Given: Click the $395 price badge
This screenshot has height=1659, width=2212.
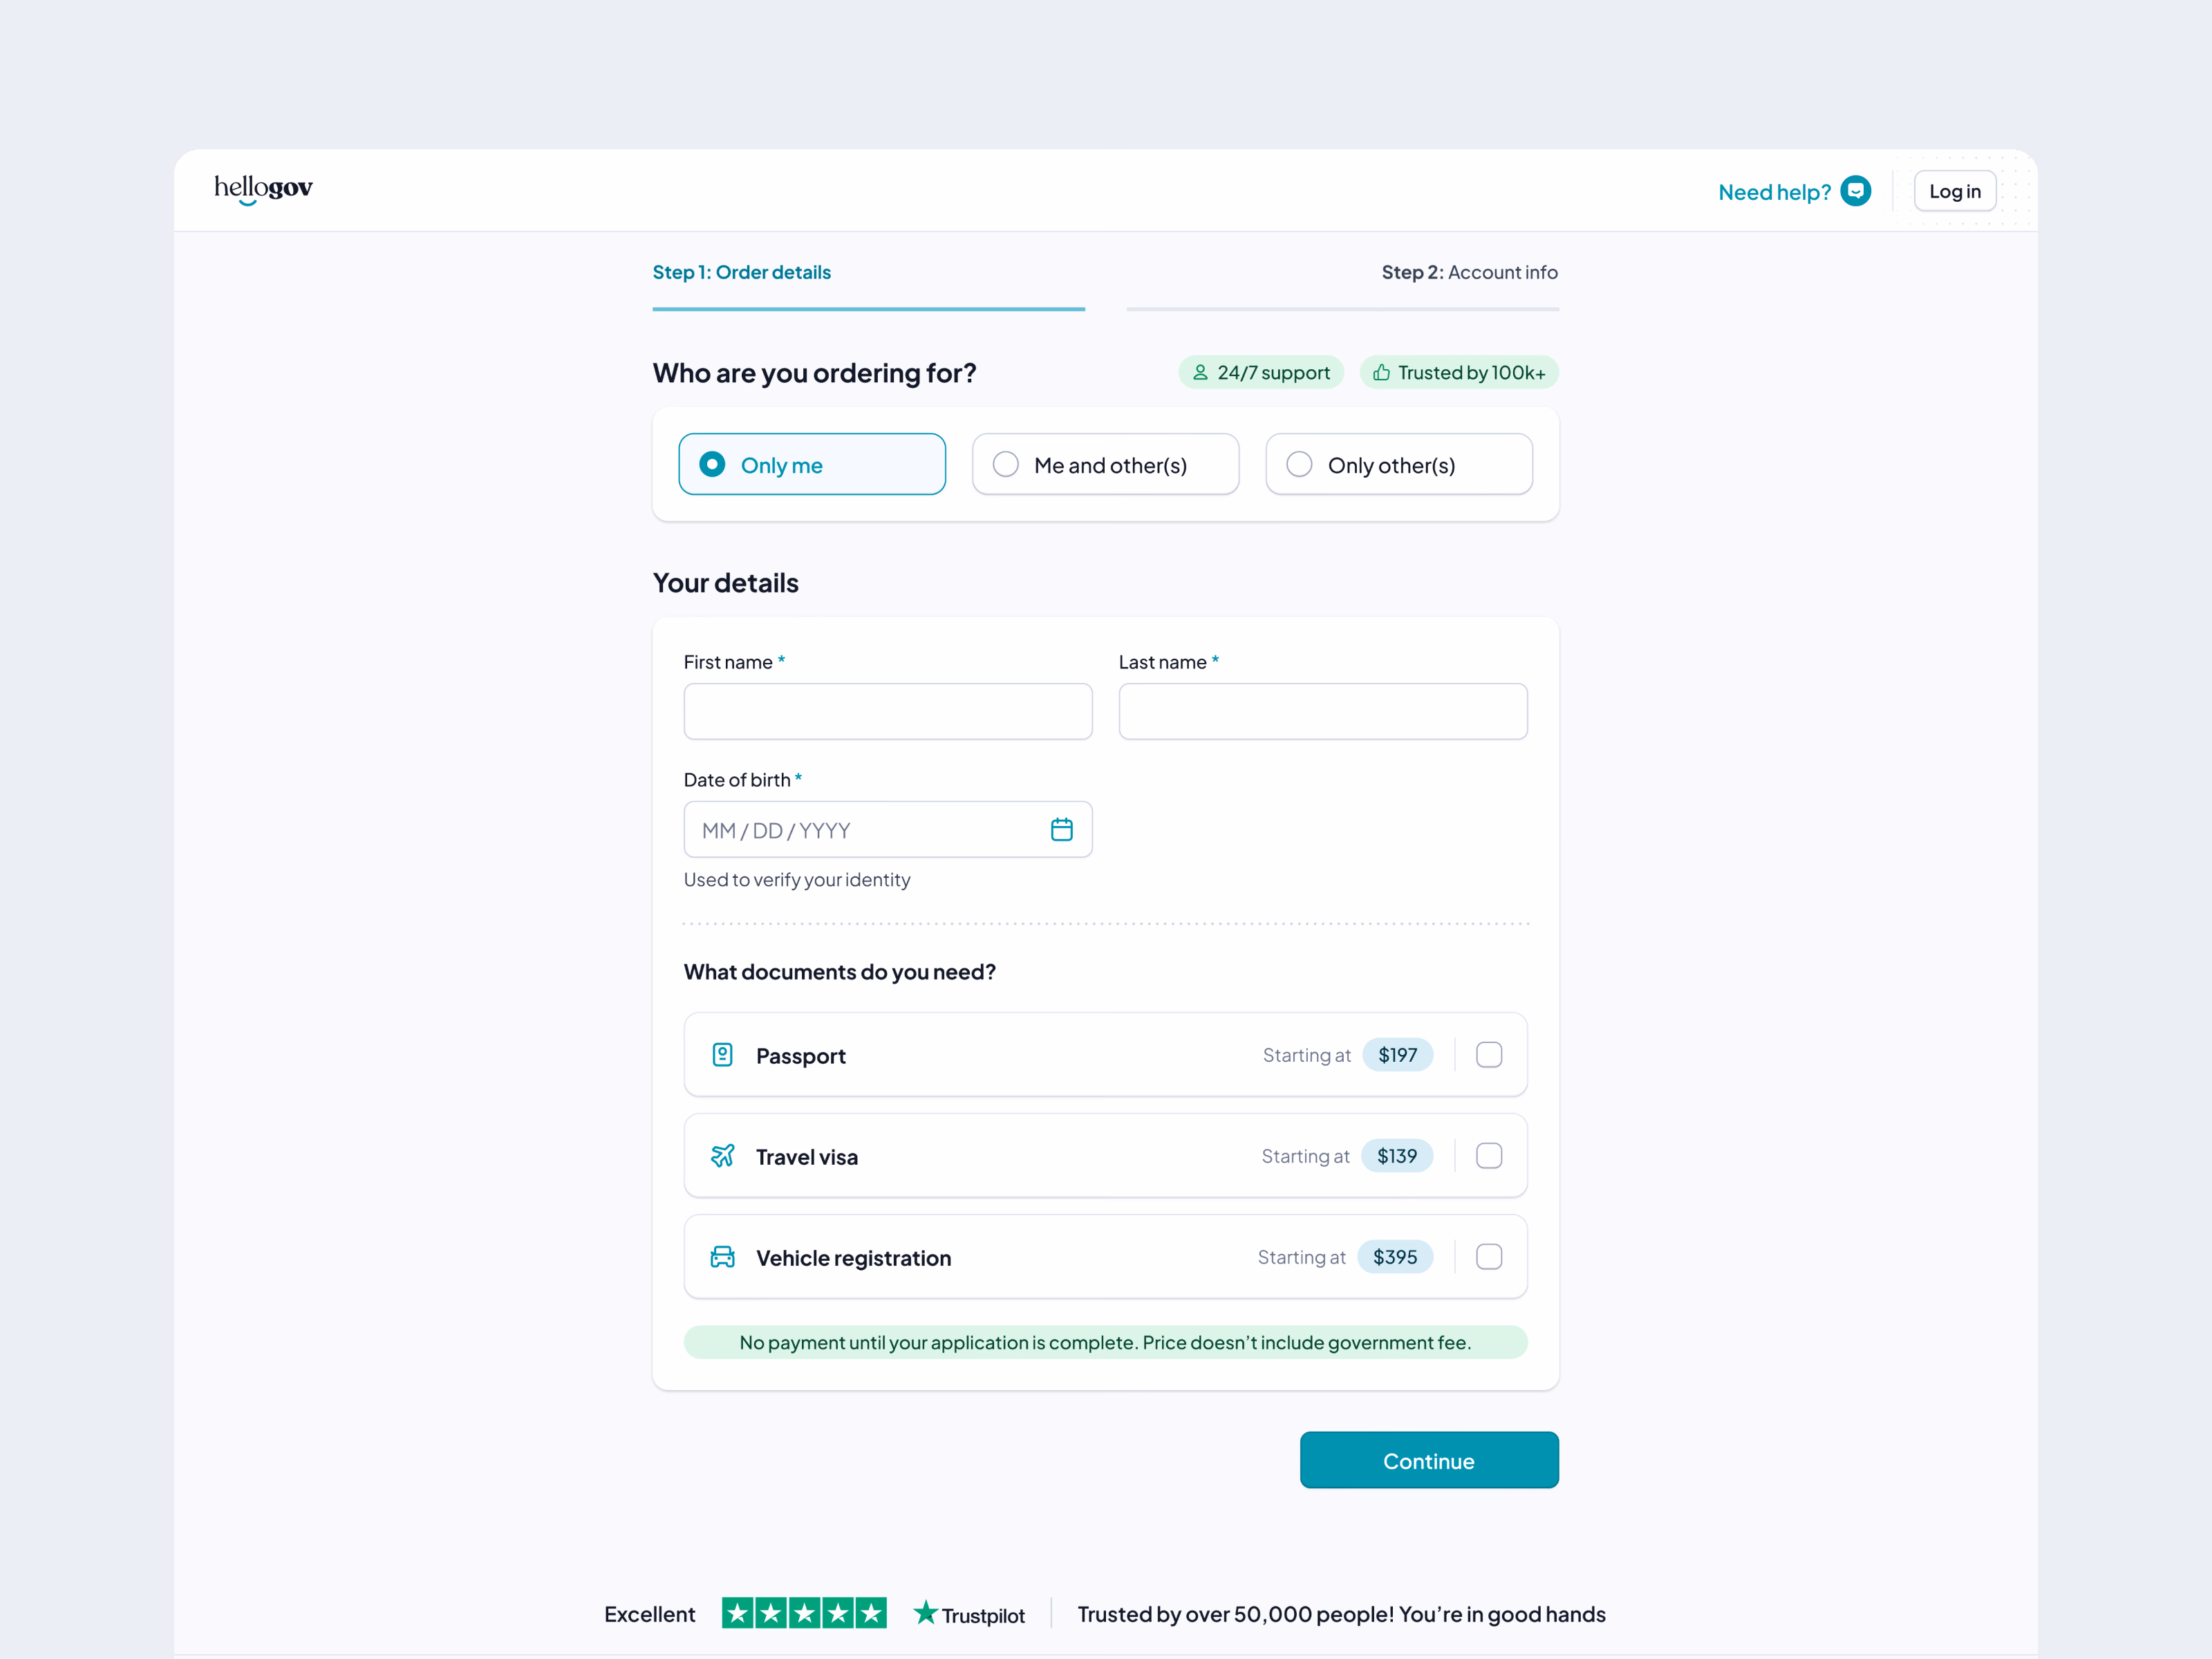Looking at the screenshot, I should pos(1395,1257).
